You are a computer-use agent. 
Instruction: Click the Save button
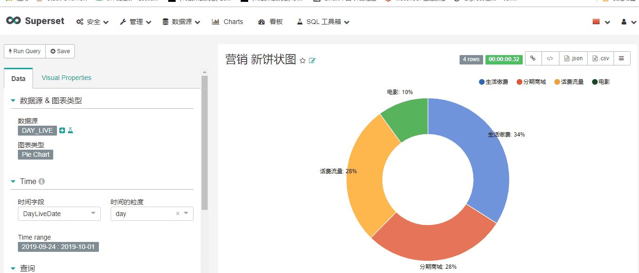[60, 51]
